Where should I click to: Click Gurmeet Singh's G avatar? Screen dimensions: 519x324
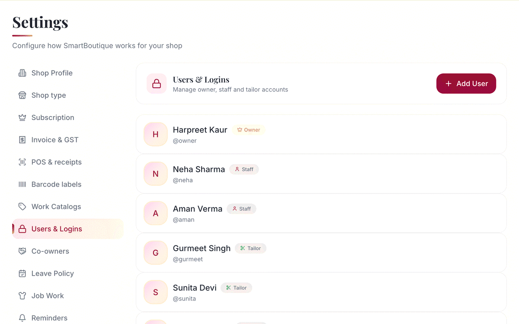[156, 253]
